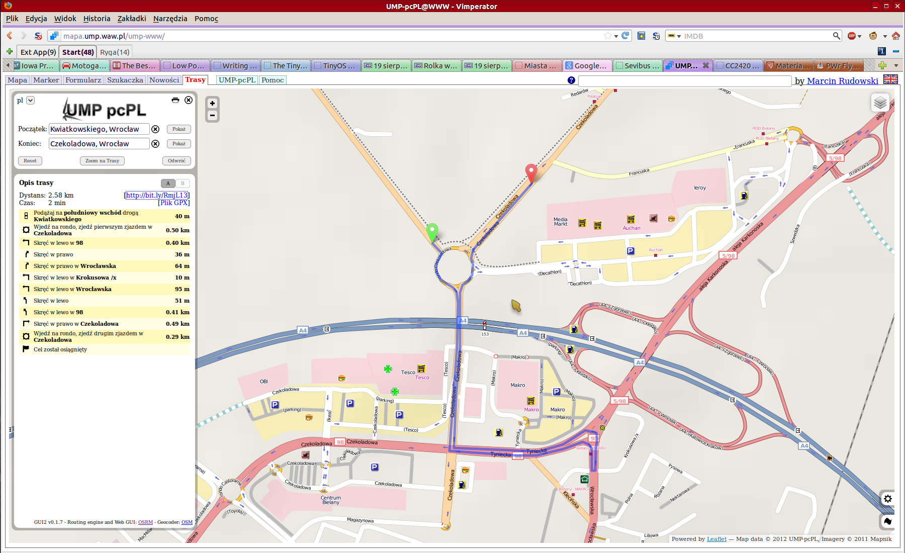Zoom out on the map

pyautogui.click(x=212, y=116)
